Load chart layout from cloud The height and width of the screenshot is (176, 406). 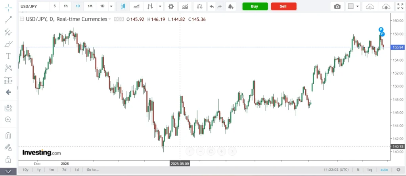click(370, 6)
